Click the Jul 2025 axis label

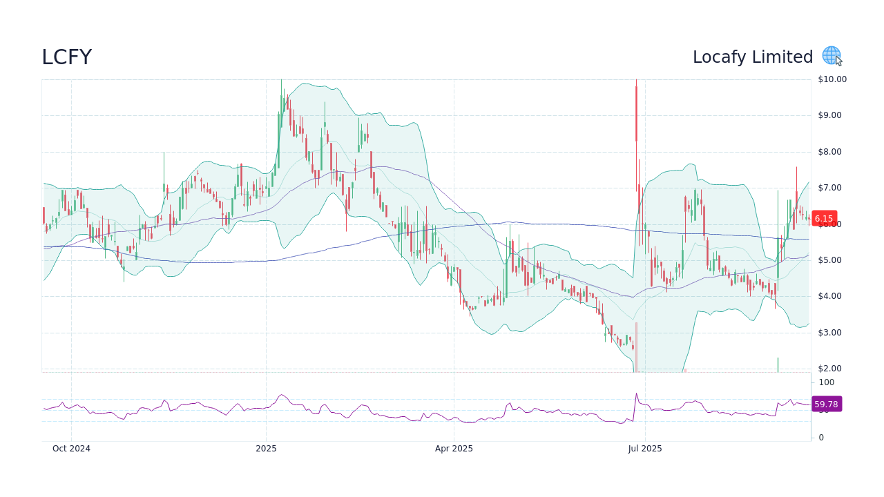[646, 448]
